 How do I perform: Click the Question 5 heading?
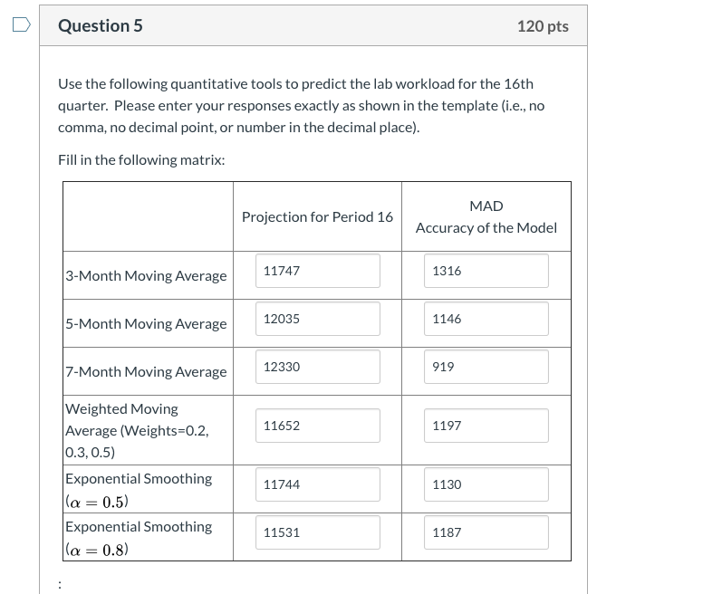click(x=101, y=25)
